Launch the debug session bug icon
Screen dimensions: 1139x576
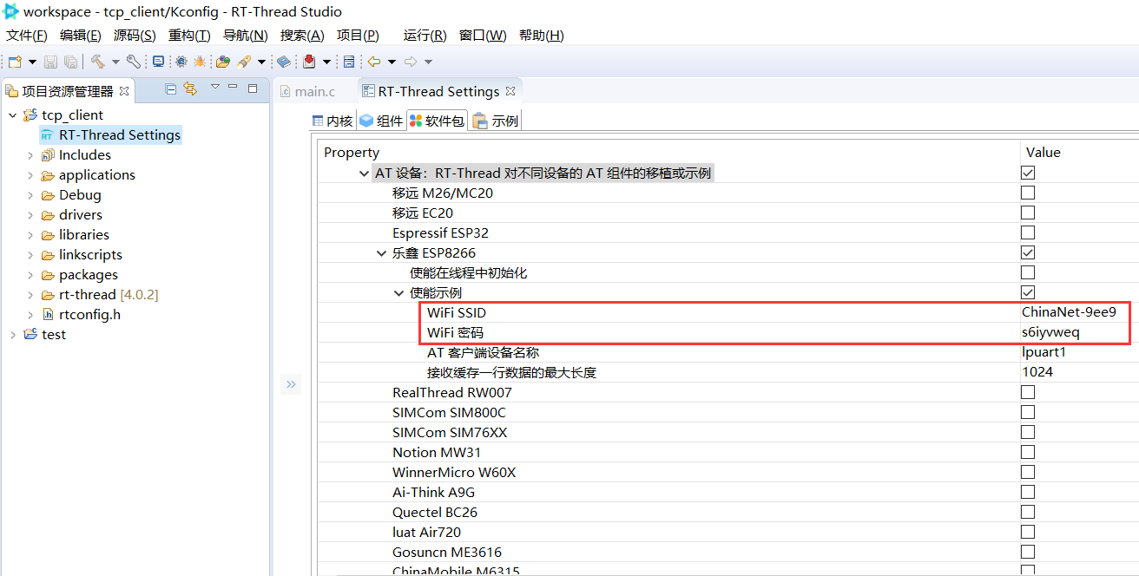(199, 61)
